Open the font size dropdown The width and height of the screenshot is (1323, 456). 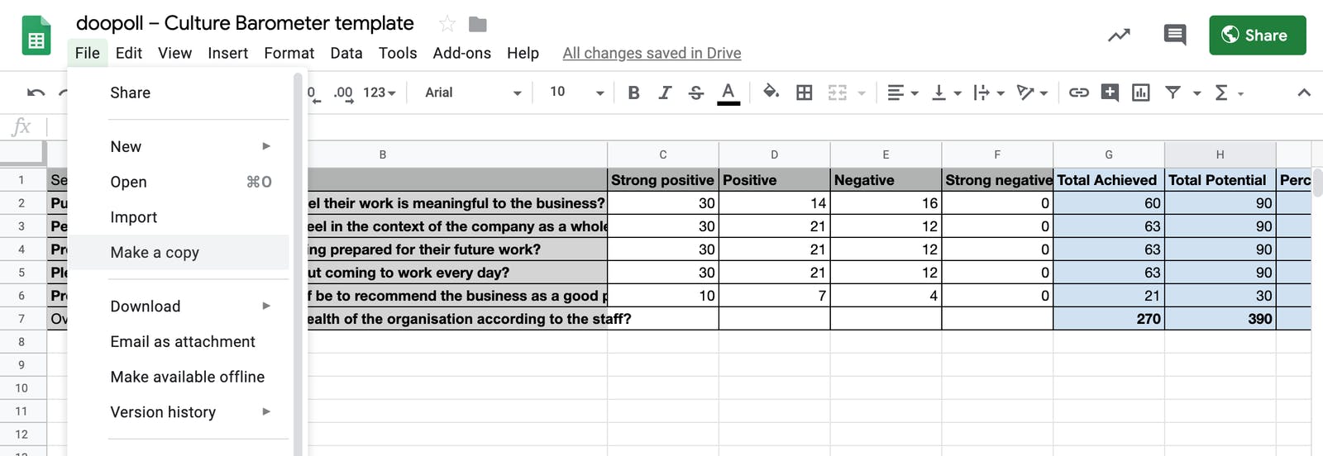pyautogui.click(x=577, y=93)
